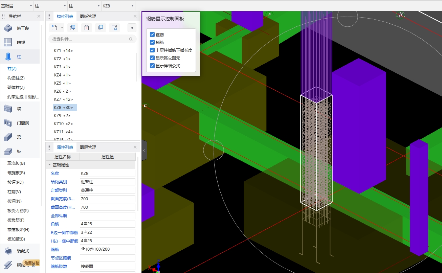The image size is (442, 273).
Task: Select 楼层板带(H) in navigation
Action: point(18,230)
